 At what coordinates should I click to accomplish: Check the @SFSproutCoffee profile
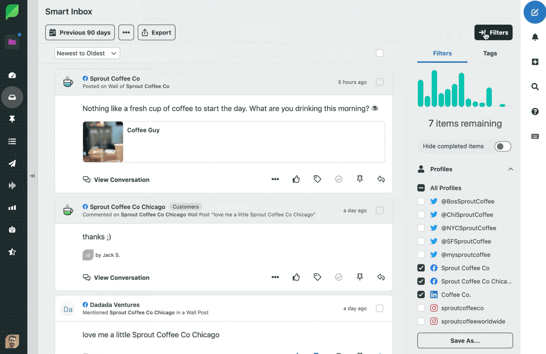click(421, 241)
